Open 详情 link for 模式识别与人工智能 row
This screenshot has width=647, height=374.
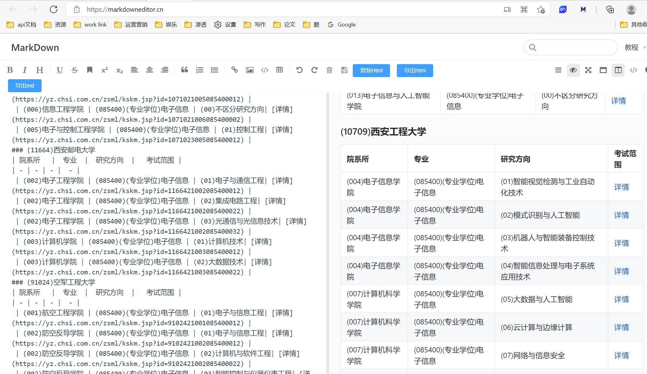(621, 215)
